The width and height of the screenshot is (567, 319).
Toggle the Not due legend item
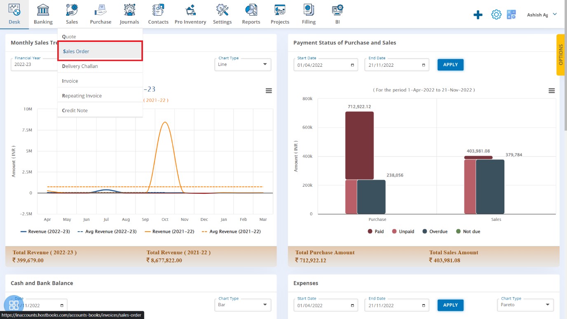pos(468,232)
